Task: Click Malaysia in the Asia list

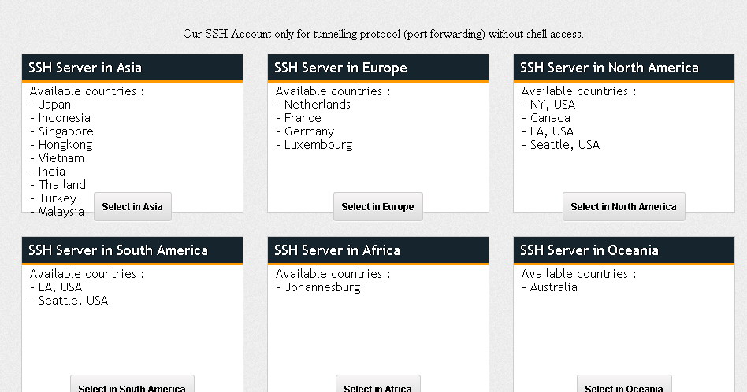Action: [61, 212]
